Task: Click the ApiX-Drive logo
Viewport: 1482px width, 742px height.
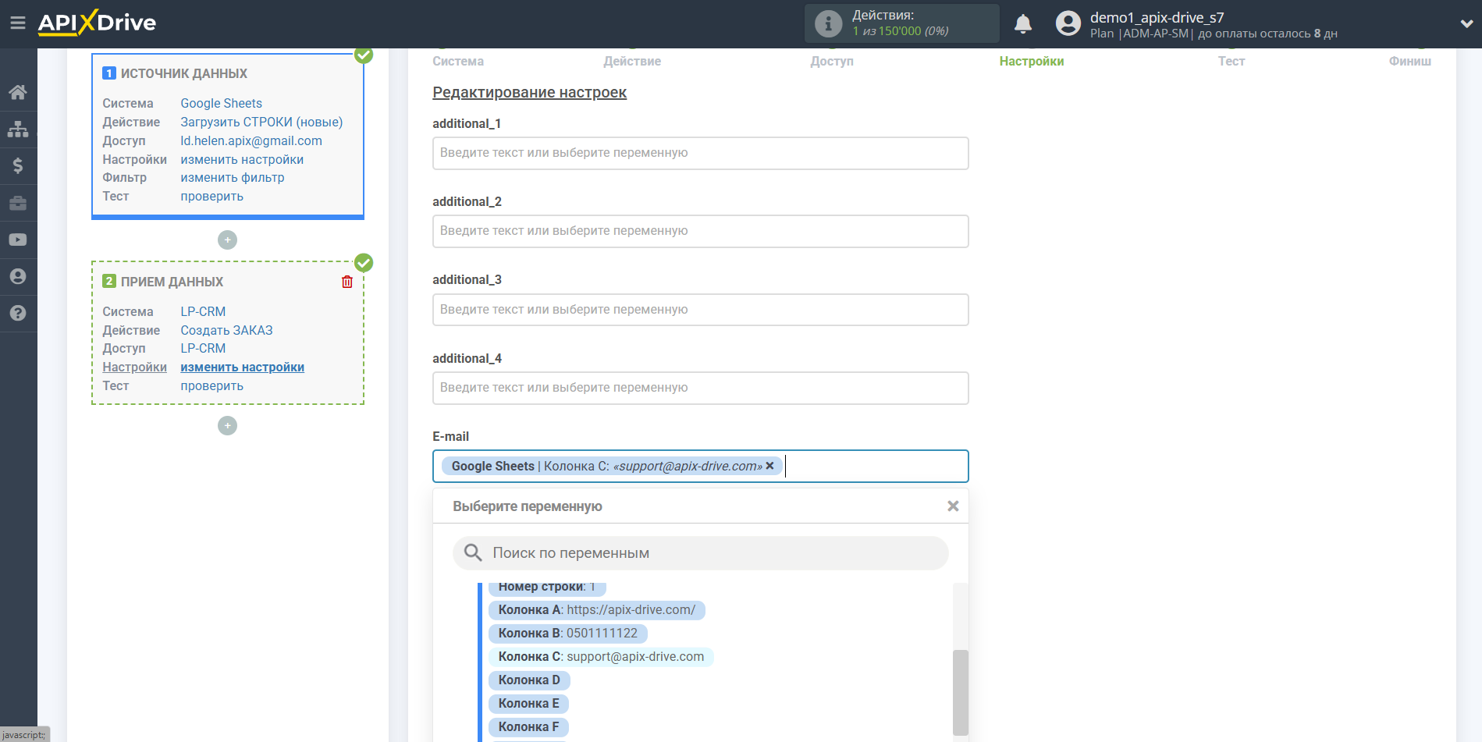Action: [x=97, y=23]
